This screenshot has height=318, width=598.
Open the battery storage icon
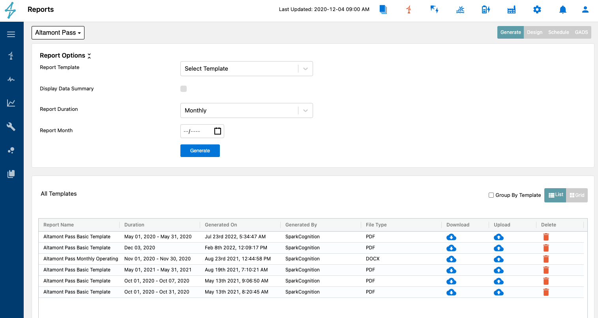pyautogui.click(x=486, y=9)
